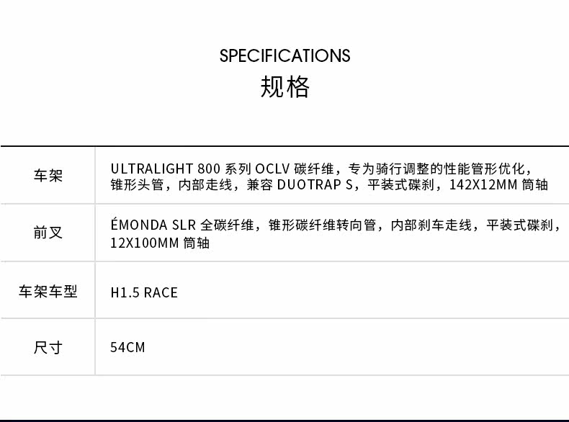Click the 规格 title text
The height and width of the screenshot is (422, 569).
pyautogui.click(x=284, y=87)
